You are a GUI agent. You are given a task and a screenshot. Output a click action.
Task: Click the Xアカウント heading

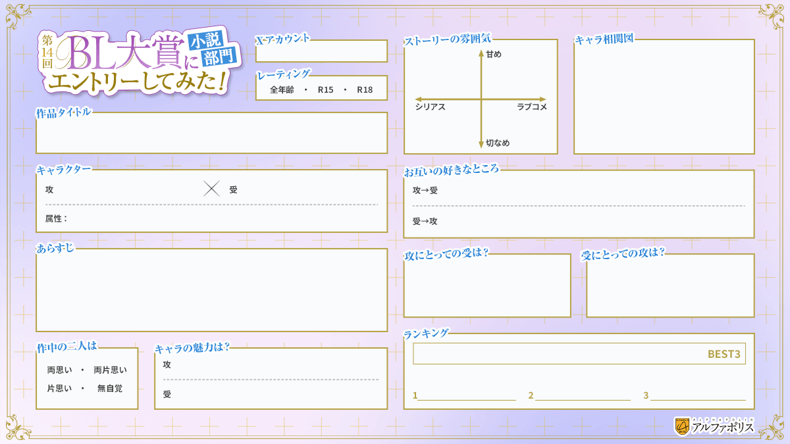283,39
